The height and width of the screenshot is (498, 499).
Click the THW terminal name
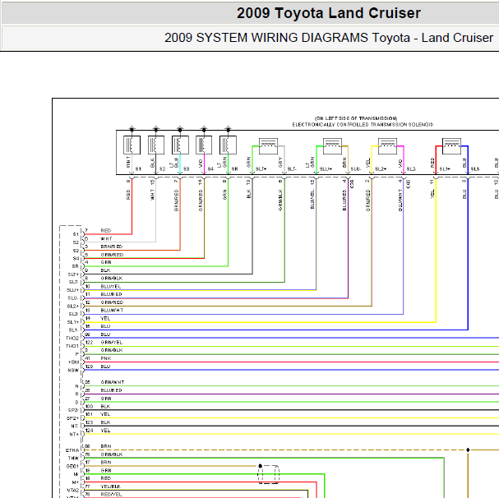(73, 459)
